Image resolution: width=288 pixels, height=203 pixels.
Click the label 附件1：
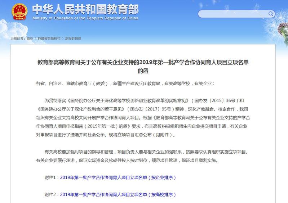click(52, 177)
